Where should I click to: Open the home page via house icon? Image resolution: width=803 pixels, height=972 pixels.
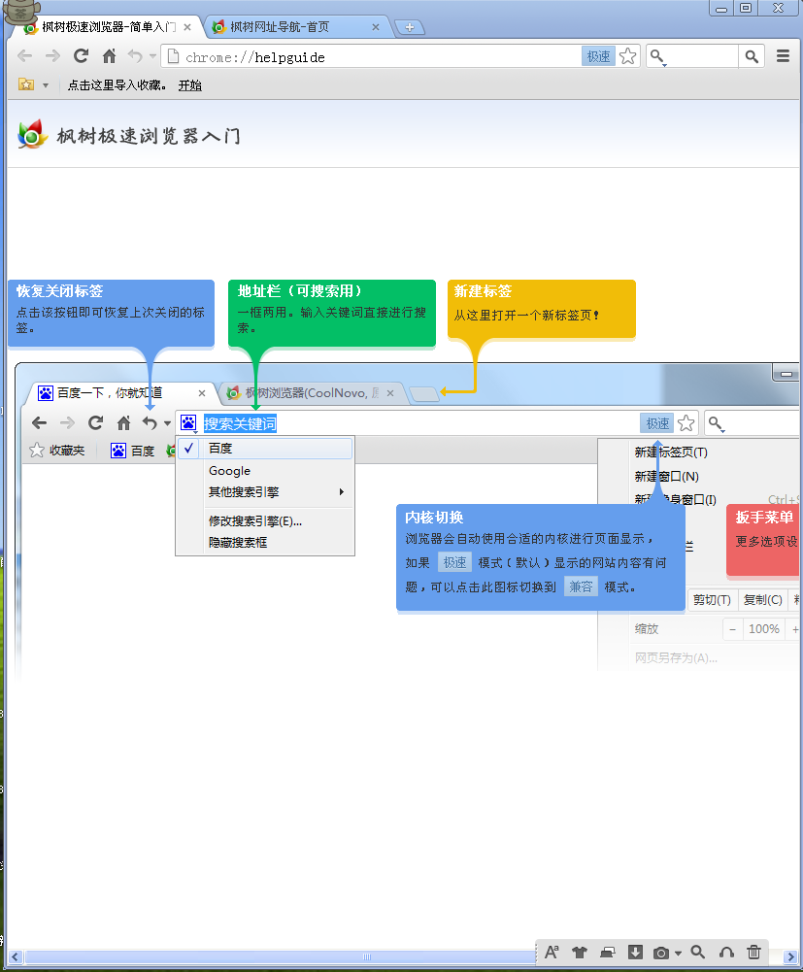pos(109,56)
